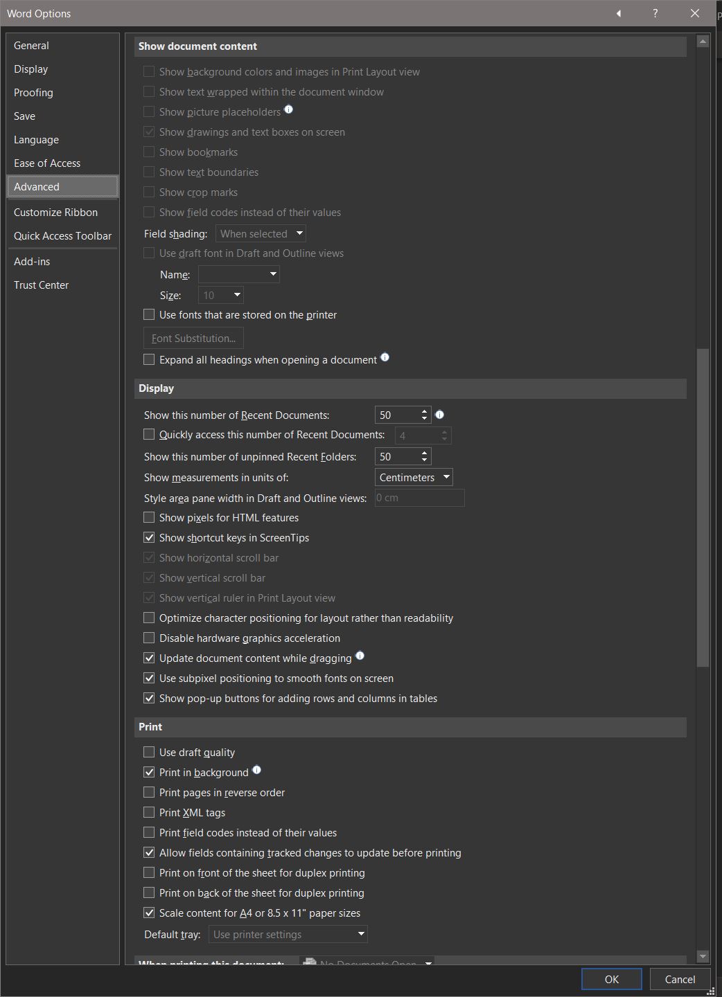Enable Use fonts stored on the printer
Viewport: 722px width, 997px height.
tap(149, 314)
